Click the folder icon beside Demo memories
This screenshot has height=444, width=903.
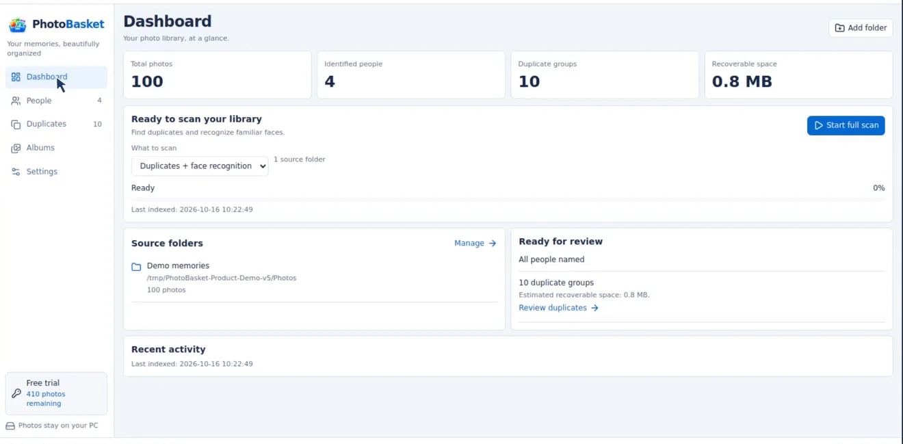(x=136, y=267)
